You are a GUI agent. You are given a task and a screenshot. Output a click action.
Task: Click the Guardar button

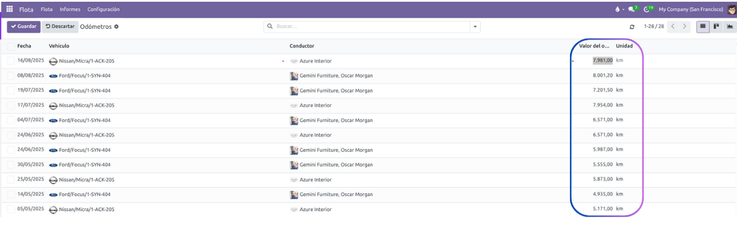[x=24, y=26]
